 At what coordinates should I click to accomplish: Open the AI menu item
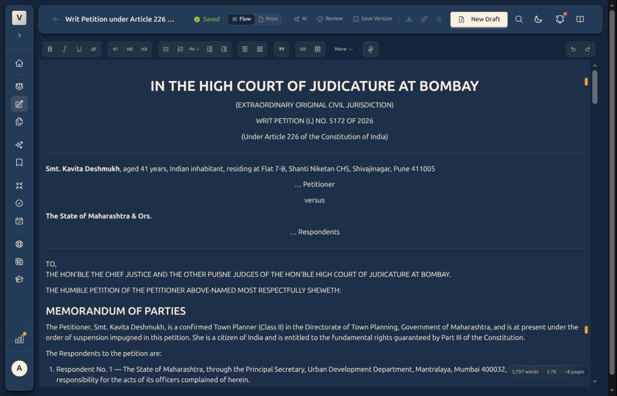(300, 19)
